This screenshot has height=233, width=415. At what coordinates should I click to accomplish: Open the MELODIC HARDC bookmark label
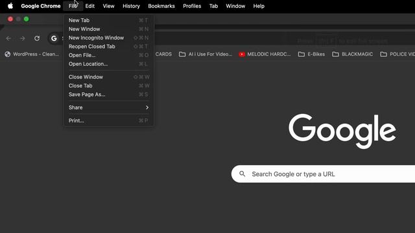pyautogui.click(x=269, y=54)
